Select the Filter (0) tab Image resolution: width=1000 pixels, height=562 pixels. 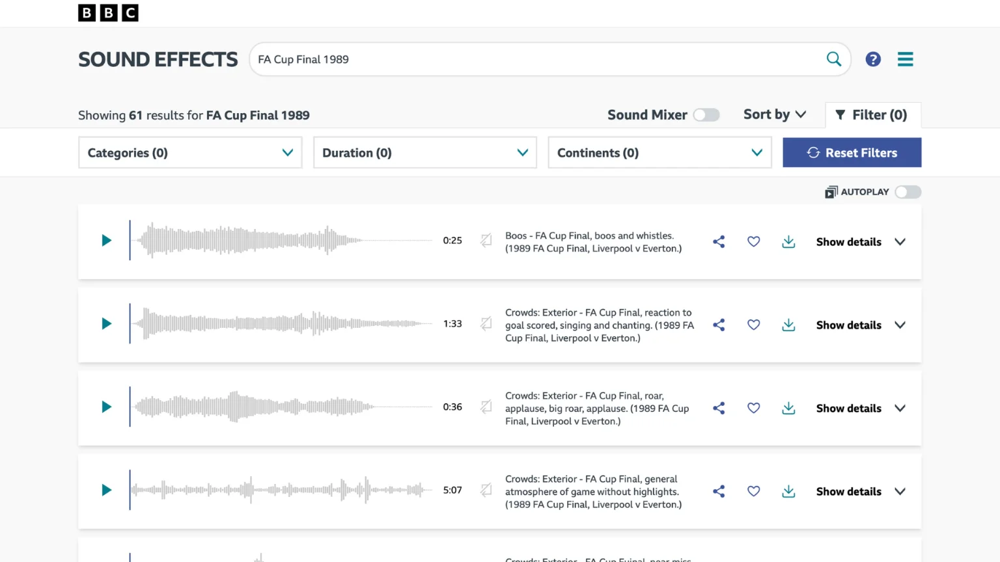(x=872, y=115)
